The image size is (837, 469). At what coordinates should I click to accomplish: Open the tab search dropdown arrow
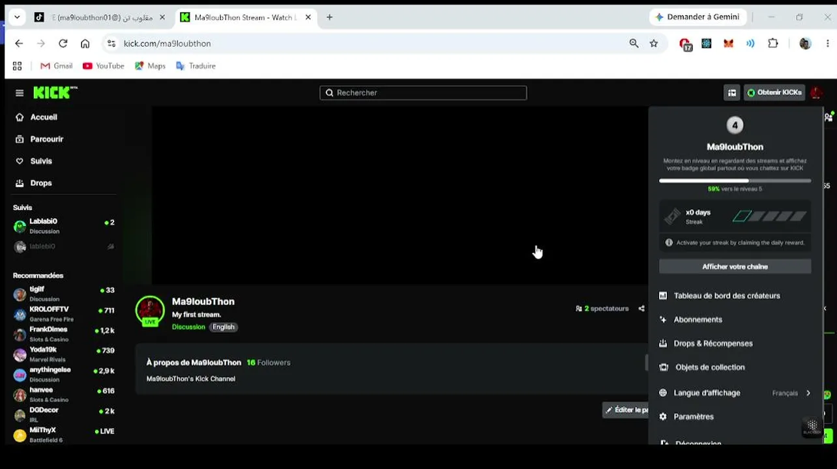click(x=17, y=18)
